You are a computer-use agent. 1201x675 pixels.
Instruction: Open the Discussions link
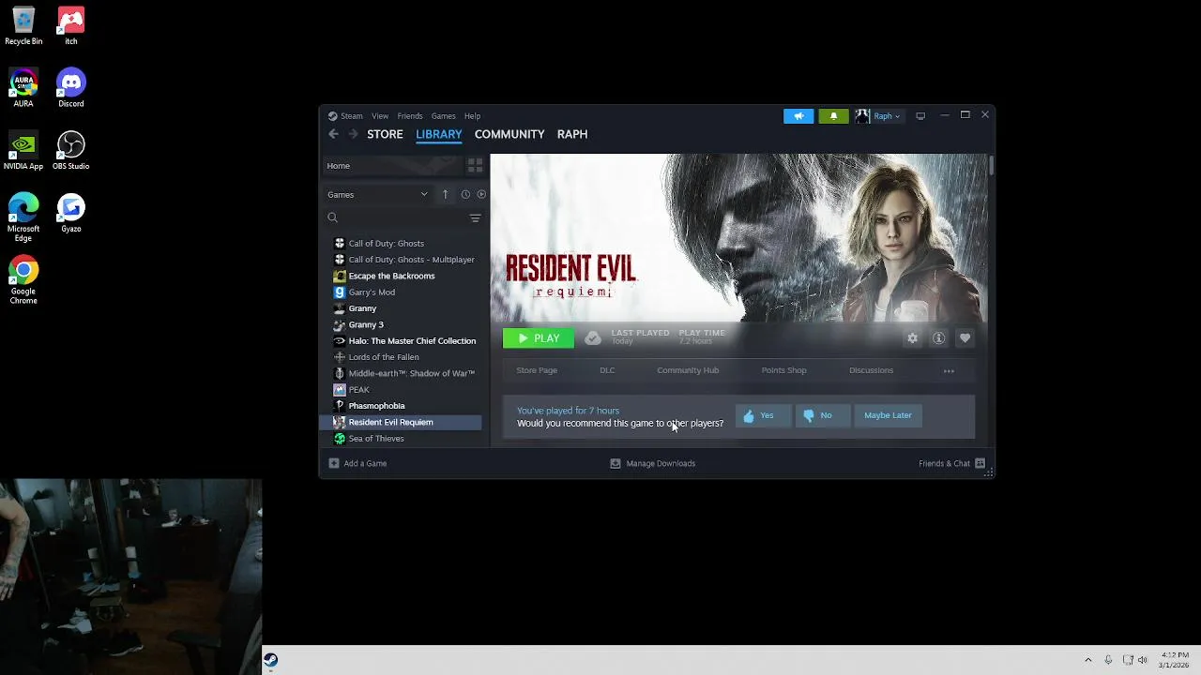pos(871,370)
